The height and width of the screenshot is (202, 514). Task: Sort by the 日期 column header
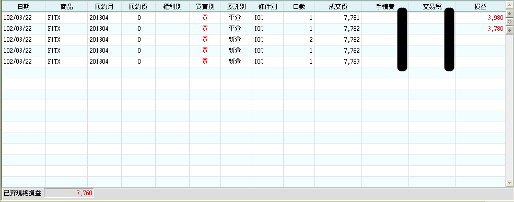click(x=24, y=7)
